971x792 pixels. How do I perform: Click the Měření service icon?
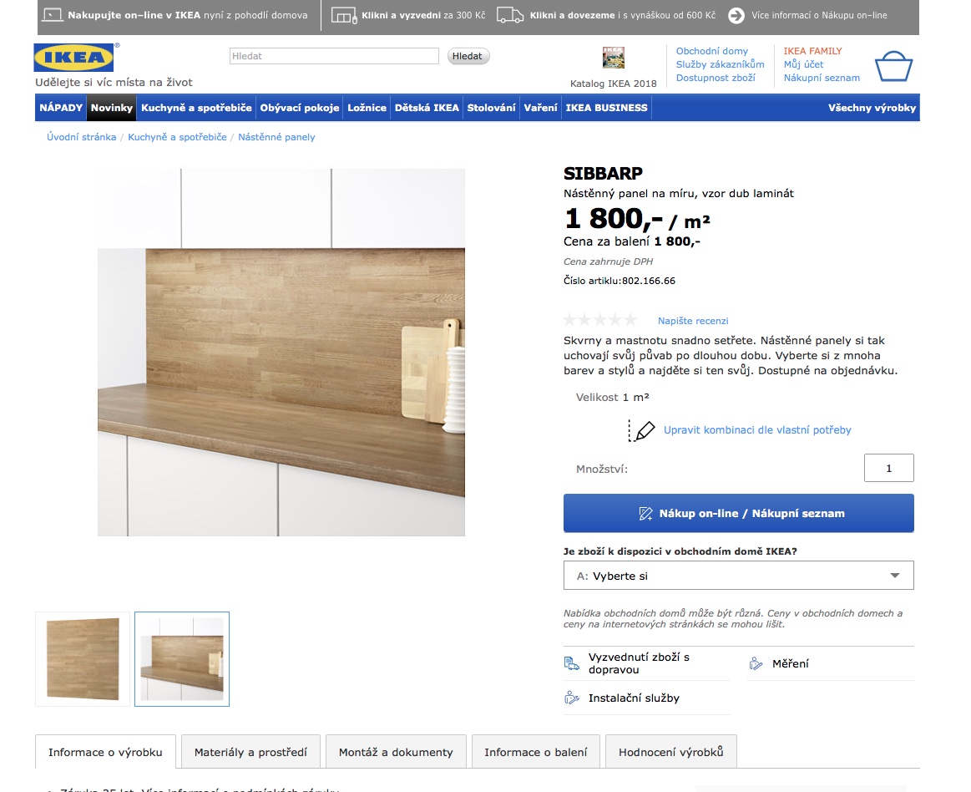point(756,663)
